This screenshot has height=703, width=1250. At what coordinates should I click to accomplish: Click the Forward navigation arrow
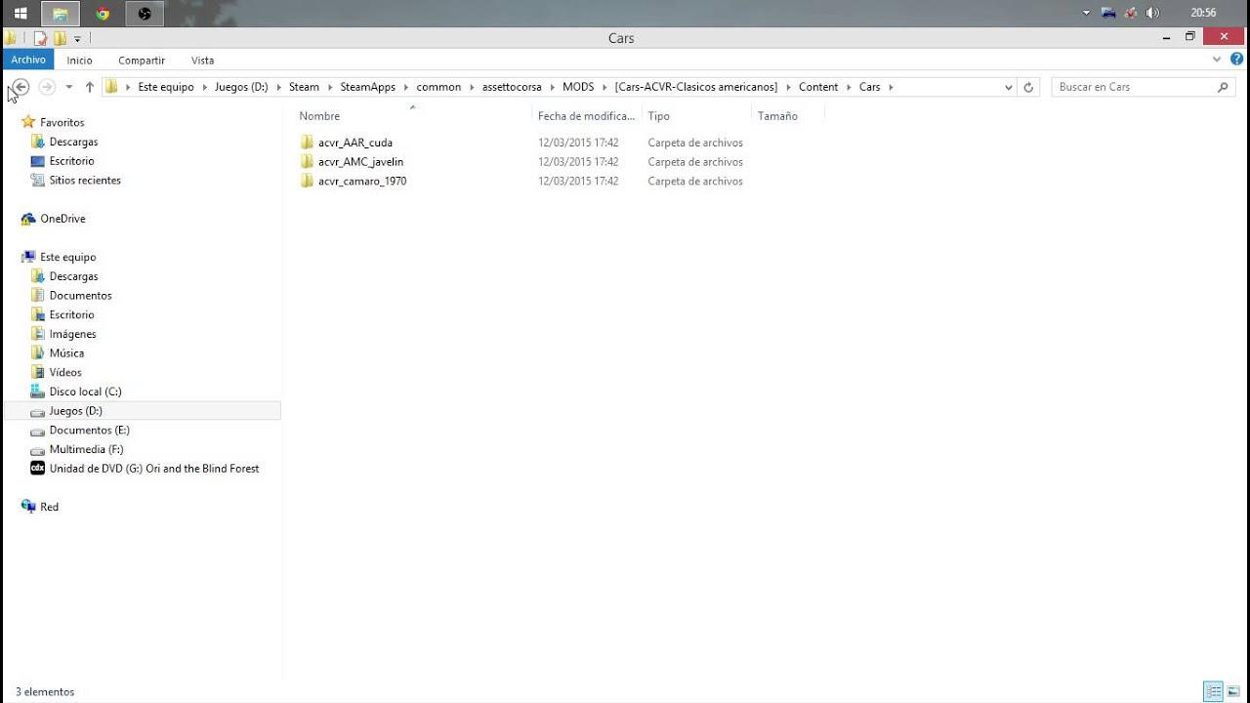click(x=46, y=87)
